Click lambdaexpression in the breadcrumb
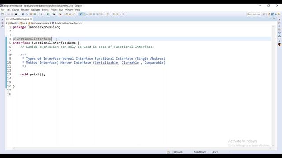Viewport: 282px width, 158px height. tap(40, 23)
